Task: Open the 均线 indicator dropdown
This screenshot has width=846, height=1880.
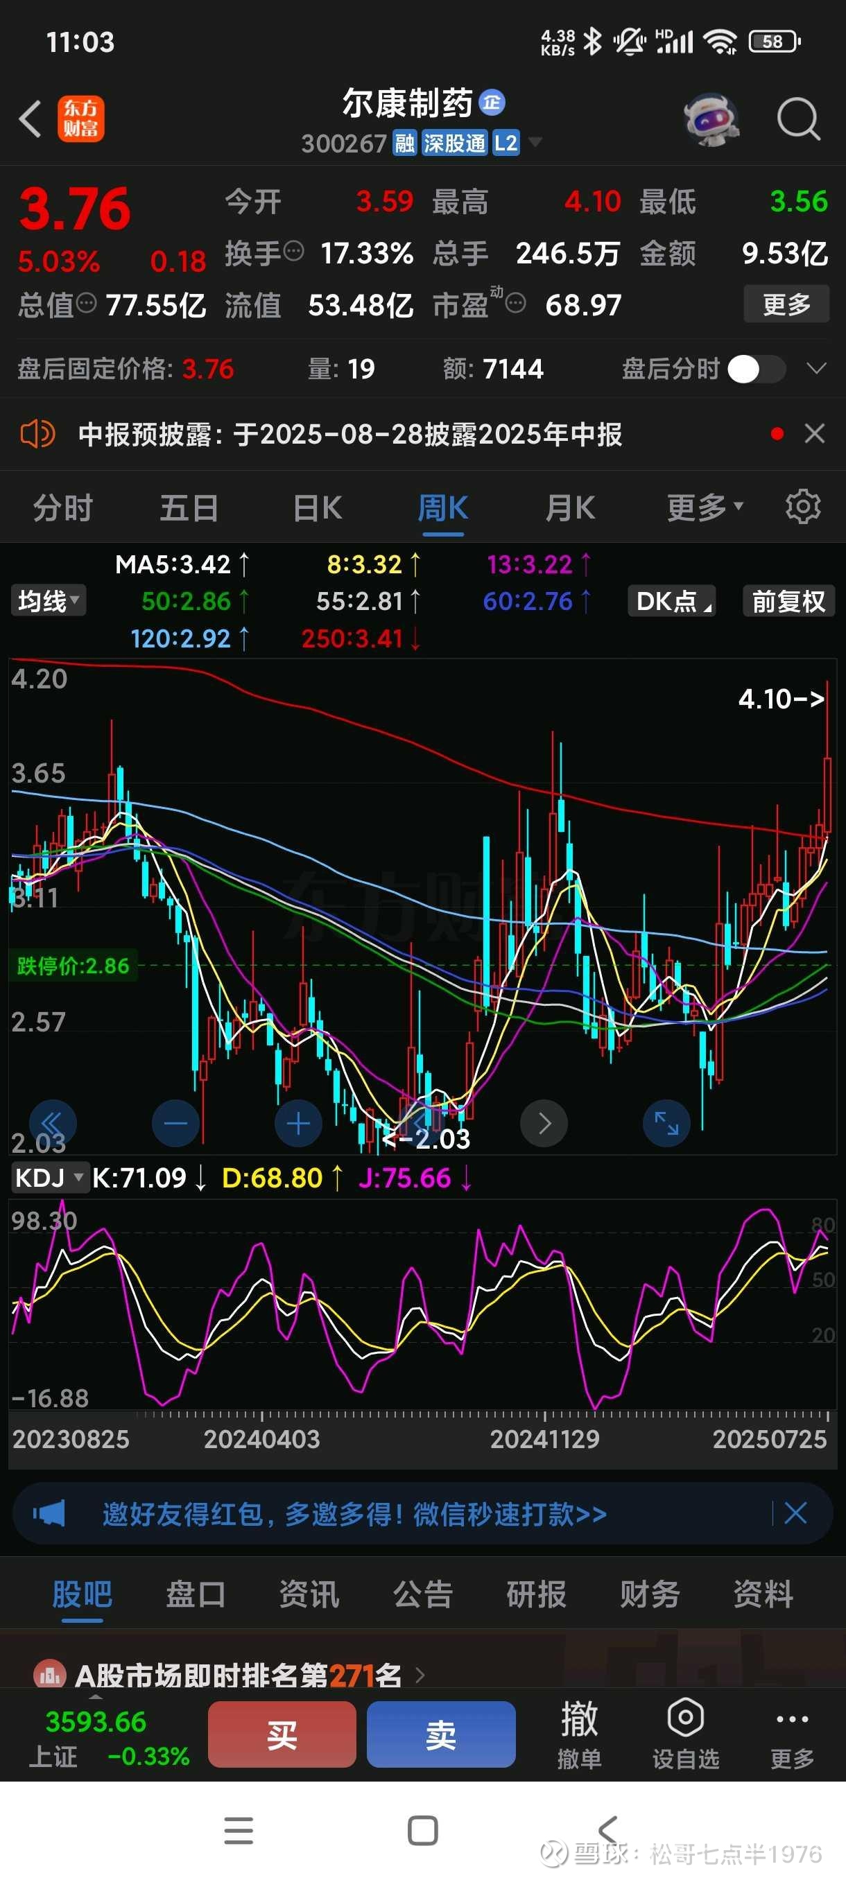Action: coord(48,600)
